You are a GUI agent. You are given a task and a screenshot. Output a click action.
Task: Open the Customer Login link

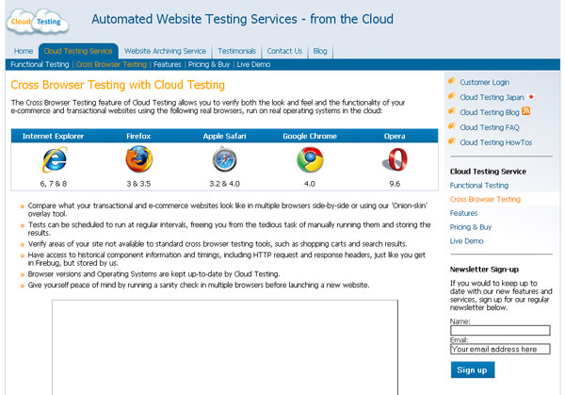point(485,82)
